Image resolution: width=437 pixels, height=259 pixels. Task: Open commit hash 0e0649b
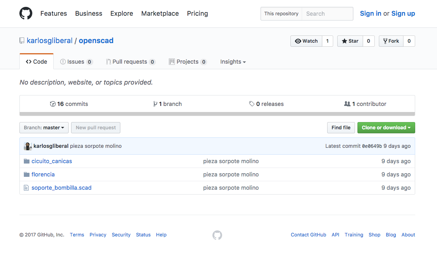[x=372, y=146]
